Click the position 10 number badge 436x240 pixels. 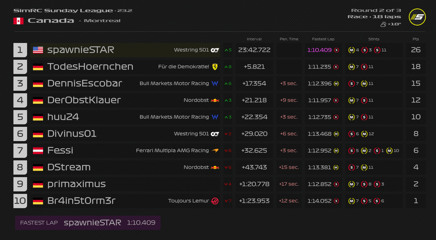tap(20, 201)
